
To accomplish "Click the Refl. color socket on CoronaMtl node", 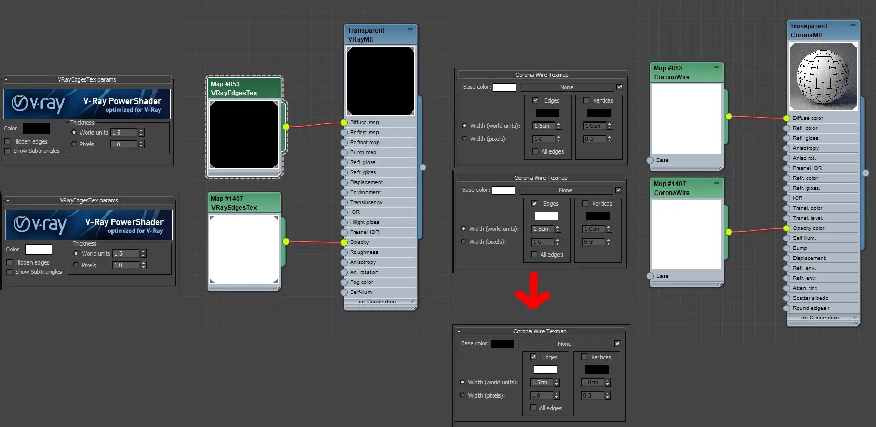I will tap(787, 128).
